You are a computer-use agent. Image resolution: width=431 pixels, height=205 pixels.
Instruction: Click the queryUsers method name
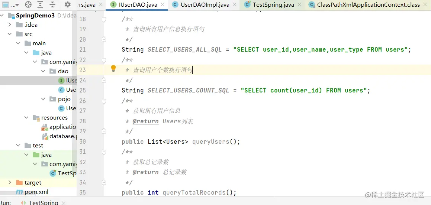tap(210, 141)
